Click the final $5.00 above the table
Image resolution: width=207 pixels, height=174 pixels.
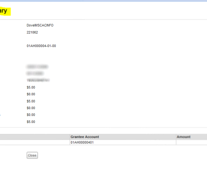tap(31, 122)
